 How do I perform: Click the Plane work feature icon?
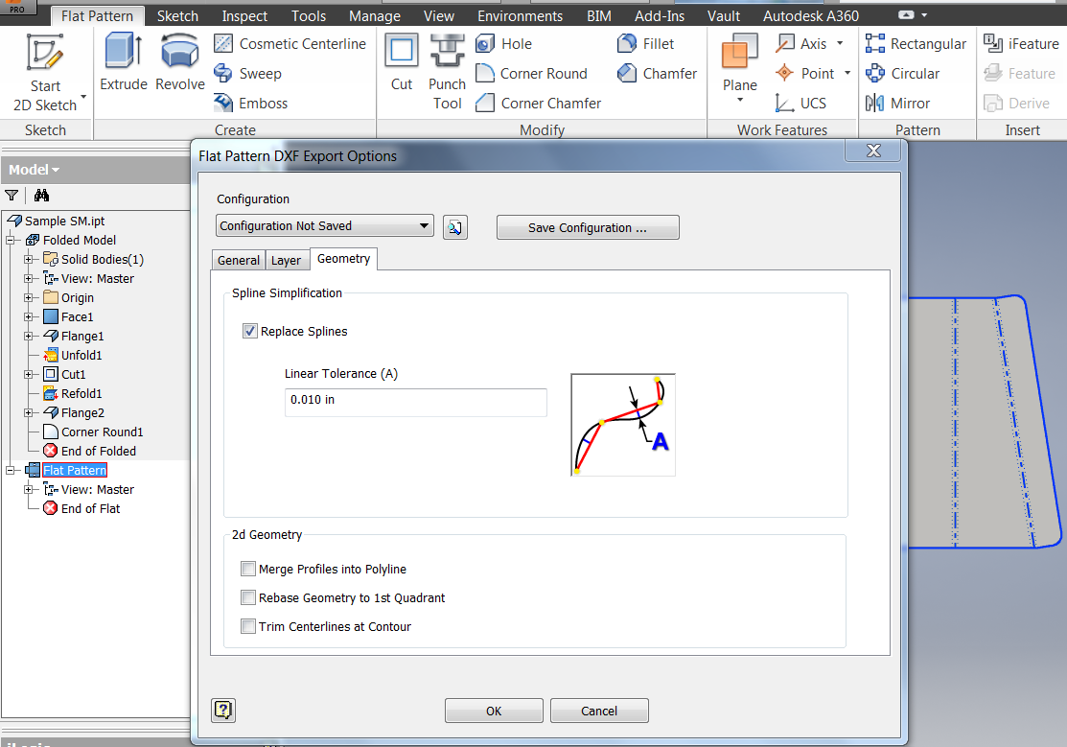pyautogui.click(x=740, y=53)
